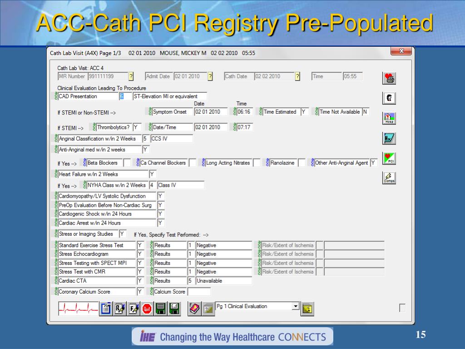The width and height of the screenshot is (465, 349).
Task: Click the R notepad pencil icon
Action: 120,309
